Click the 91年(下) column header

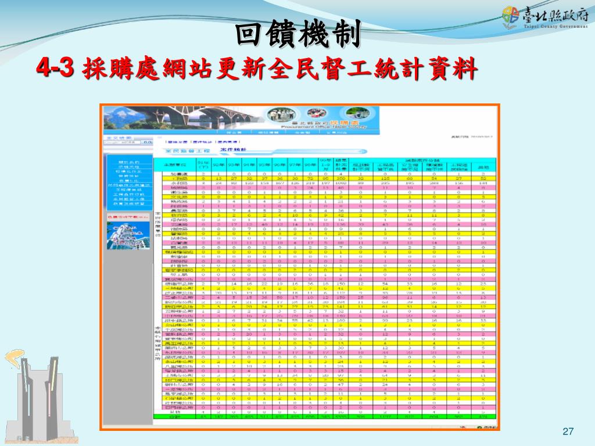203,165
